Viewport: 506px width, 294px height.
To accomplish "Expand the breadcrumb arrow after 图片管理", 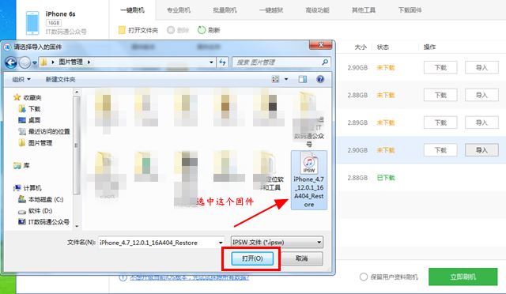I will pos(89,62).
